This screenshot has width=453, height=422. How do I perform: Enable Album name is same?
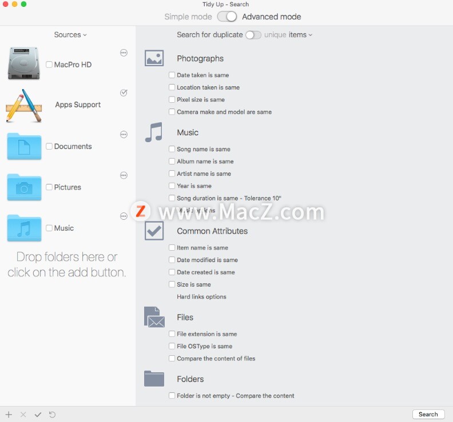coord(172,161)
